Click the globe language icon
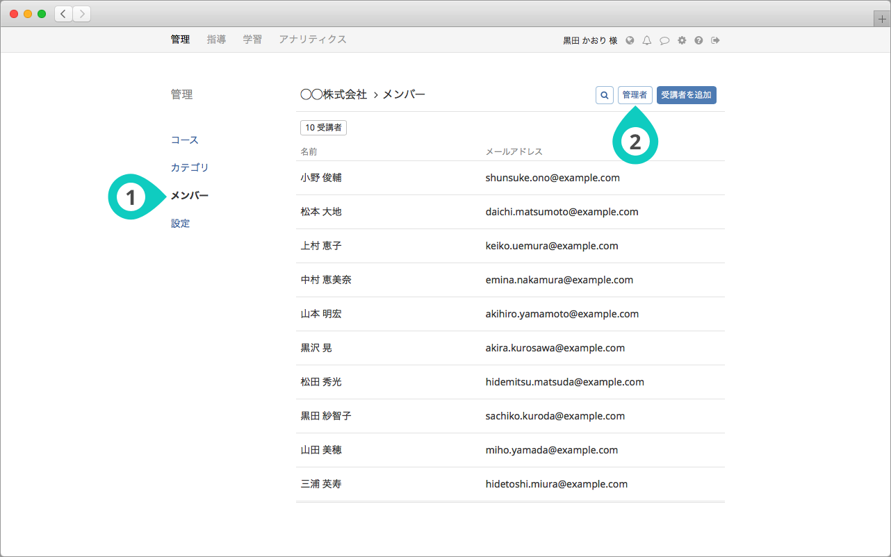Screen dimensions: 891x557 click(630, 40)
